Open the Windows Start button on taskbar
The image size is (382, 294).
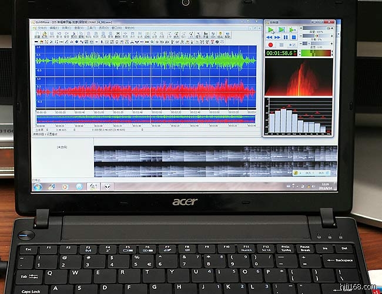[38, 187]
